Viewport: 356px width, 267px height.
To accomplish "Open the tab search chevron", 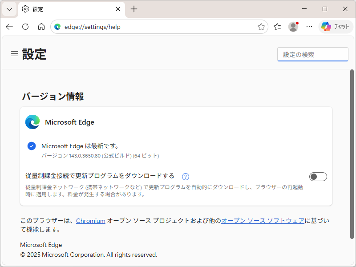I will point(9,9).
